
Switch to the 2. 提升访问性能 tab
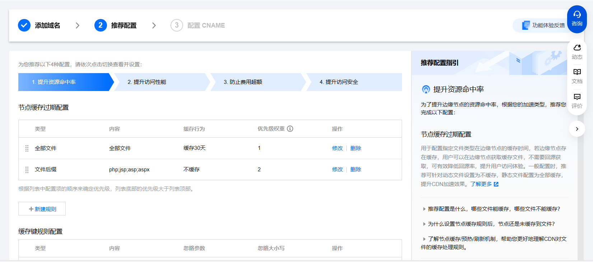click(x=147, y=82)
